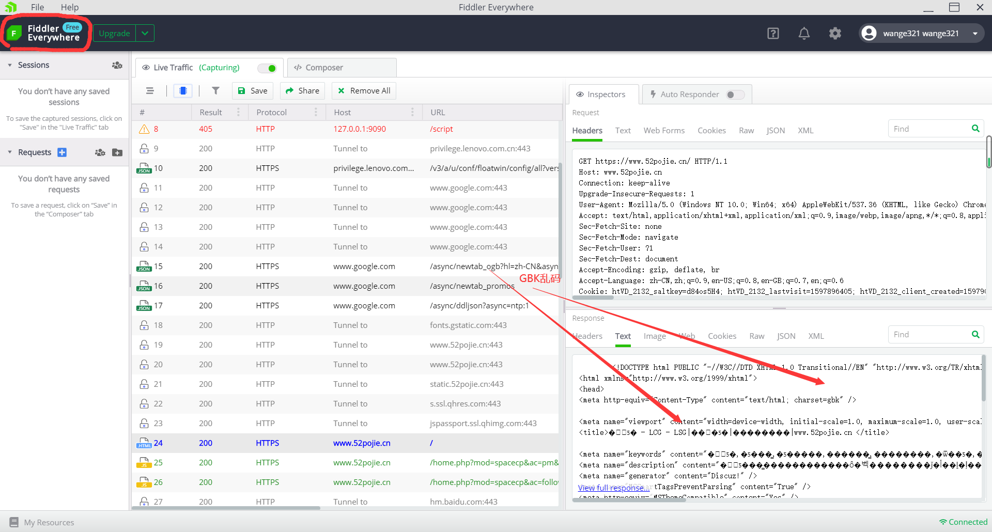
Task: Select session 21 static.52pojie.cn:443 row
Action: [x=346, y=384]
